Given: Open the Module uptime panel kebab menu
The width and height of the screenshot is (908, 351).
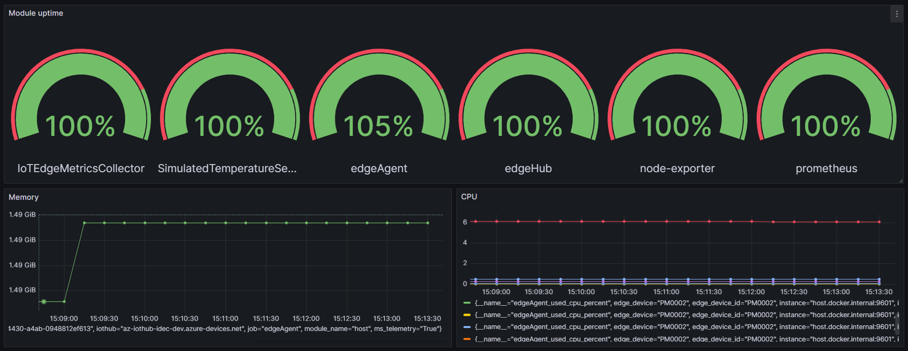Looking at the screenshot, I should click(x=897, y=14).
